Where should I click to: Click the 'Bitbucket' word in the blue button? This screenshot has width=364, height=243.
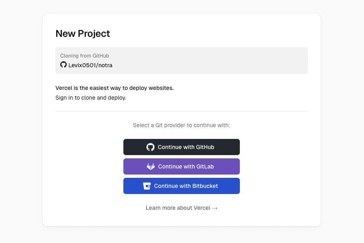[x=205, y=186]
